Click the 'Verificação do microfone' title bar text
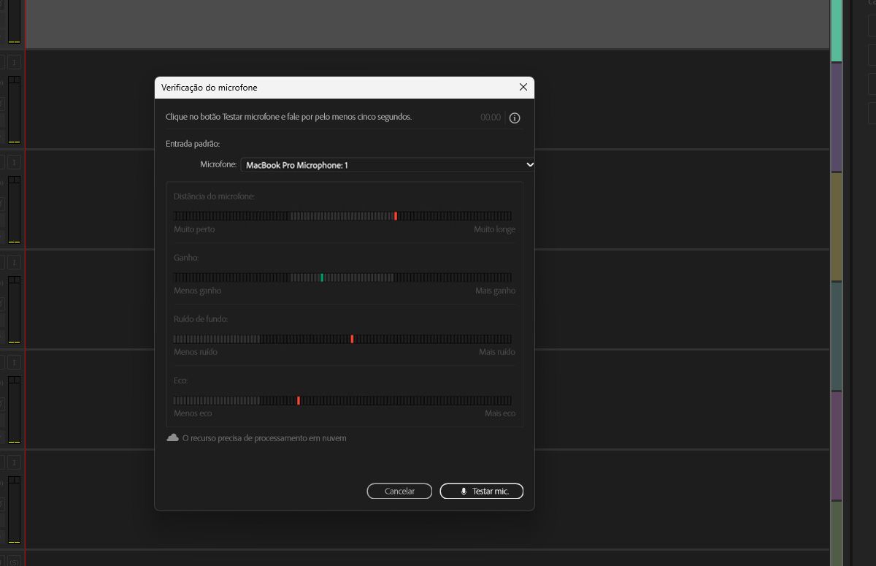This screenshot has width=876, height=566. [x=210, y=88]
